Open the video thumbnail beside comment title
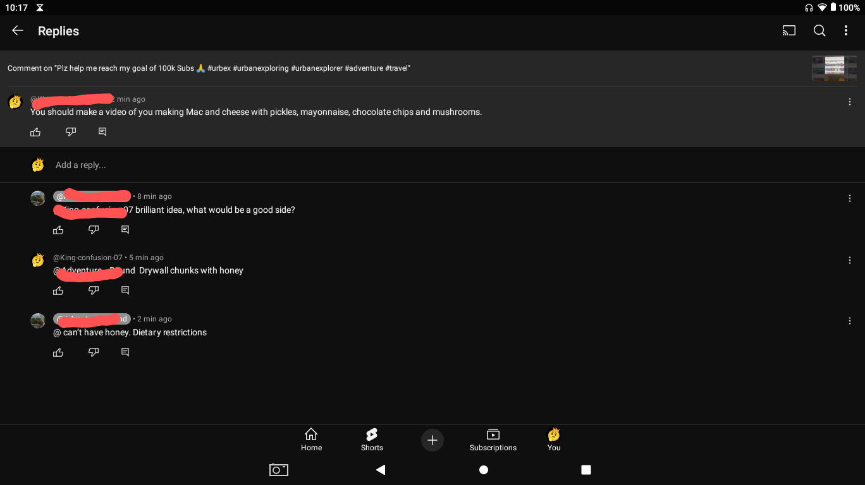The image size is (865, 485). (834, 68)
